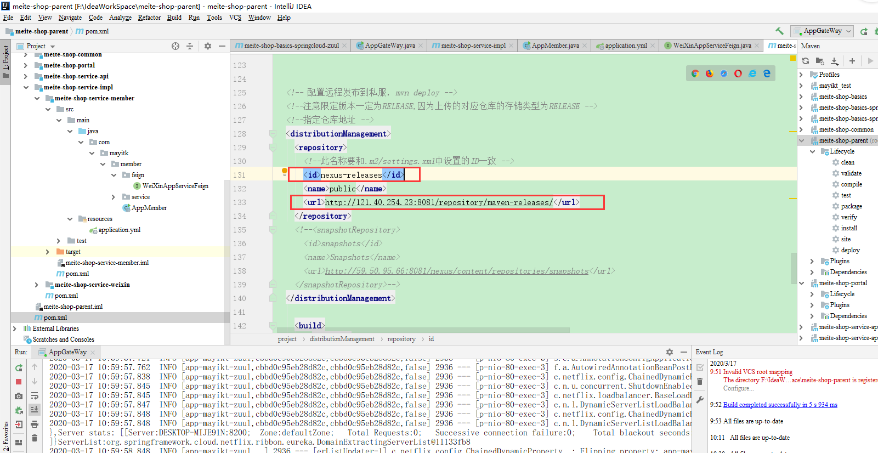This screenshot has width=878, height=453.
Task: Open preview in Edge browser icon
Action: pyautogui.click(x=767, y=73)
